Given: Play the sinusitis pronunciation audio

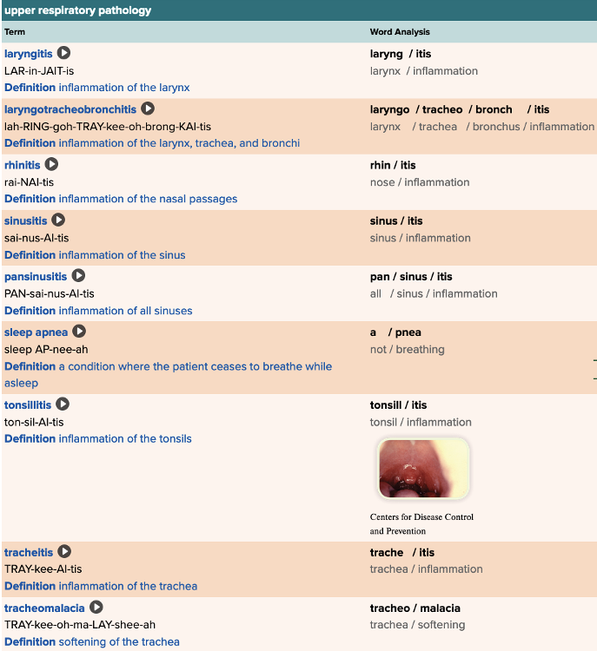Looking at the screenshot, I should pos(58,220).
